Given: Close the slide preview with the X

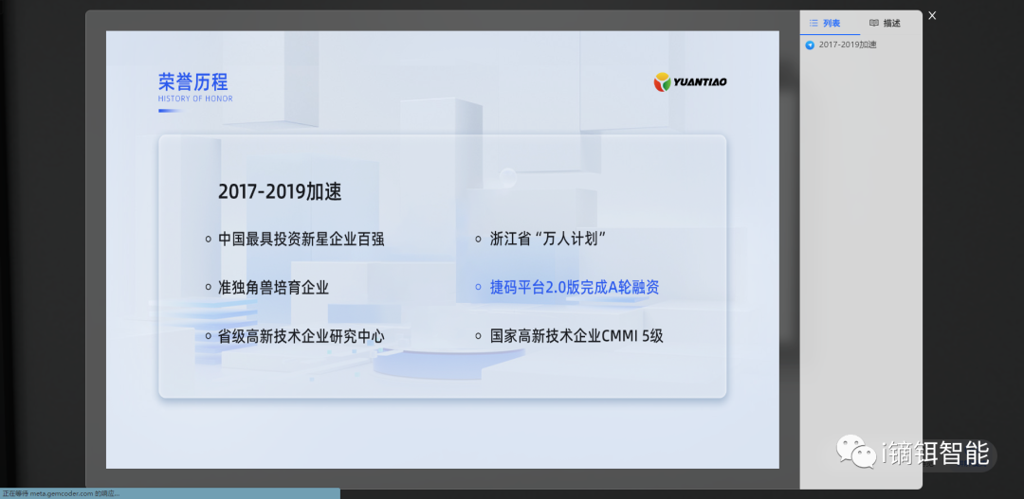Looking at the screenshot, I should point(932,15).
